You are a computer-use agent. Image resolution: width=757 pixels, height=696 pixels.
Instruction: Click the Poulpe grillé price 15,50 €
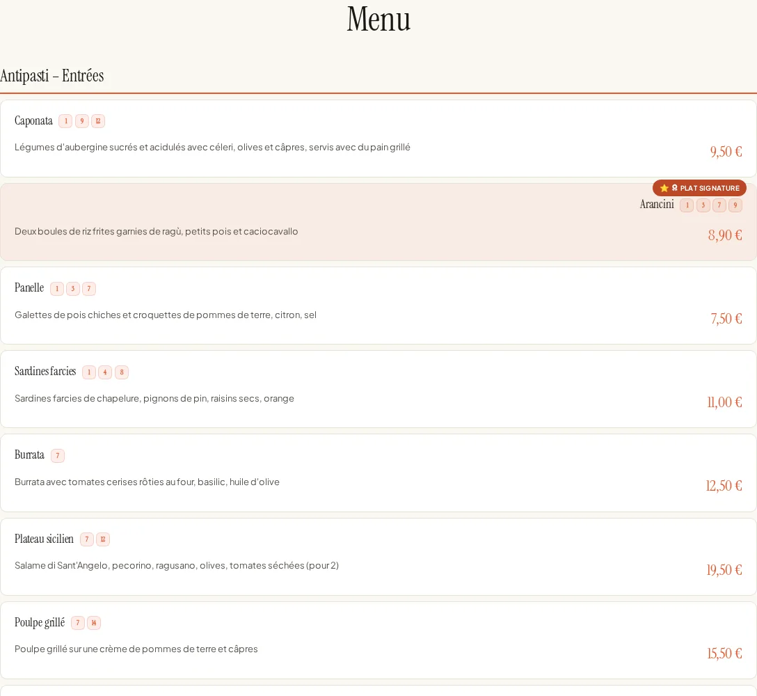[725, 654]
